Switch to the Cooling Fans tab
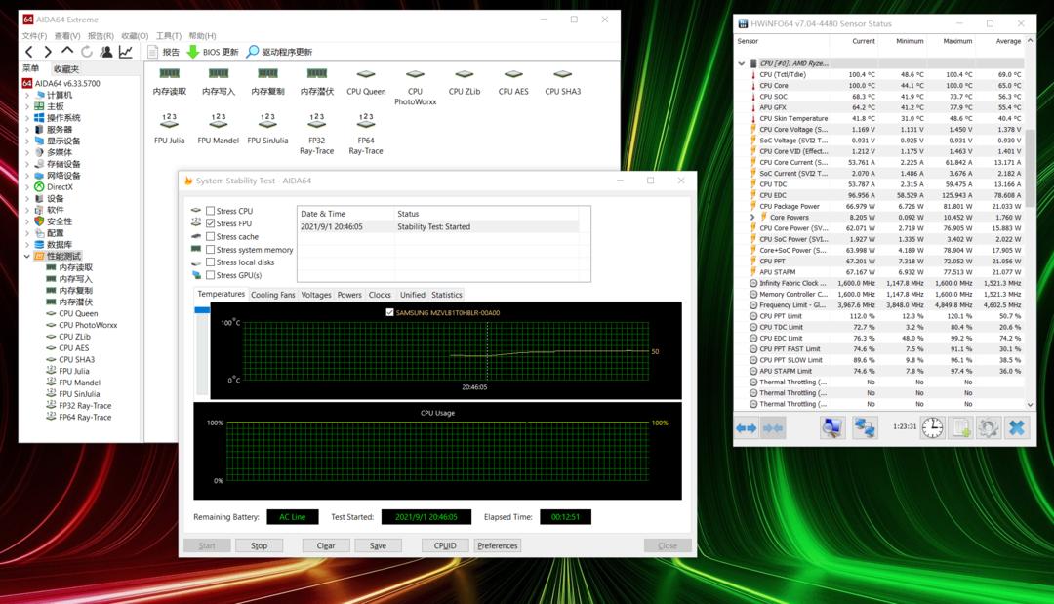 tap(272, 295)
